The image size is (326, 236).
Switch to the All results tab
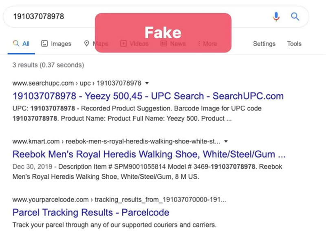click(x=21, y=44)
